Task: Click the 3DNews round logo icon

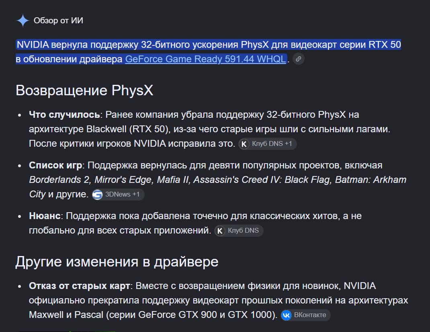Action: click(97, 195)
